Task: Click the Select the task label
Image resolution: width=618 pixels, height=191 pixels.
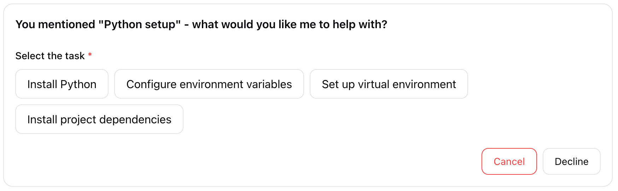Action: 50,56
